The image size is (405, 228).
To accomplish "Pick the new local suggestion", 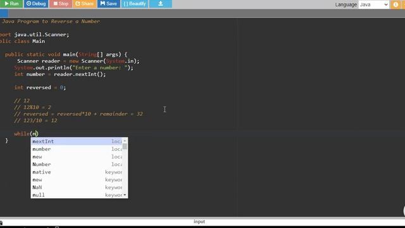I will pyautogui.click(x=77, y=156).
